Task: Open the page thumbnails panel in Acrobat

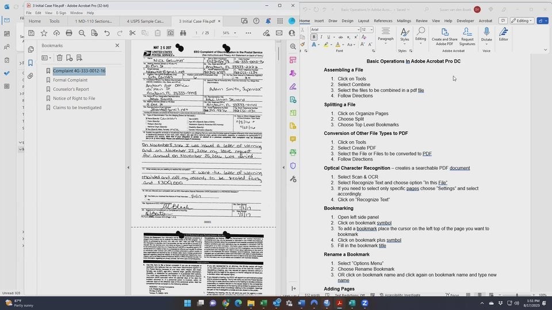Action: pyautogui.click(x=30, y=49)
